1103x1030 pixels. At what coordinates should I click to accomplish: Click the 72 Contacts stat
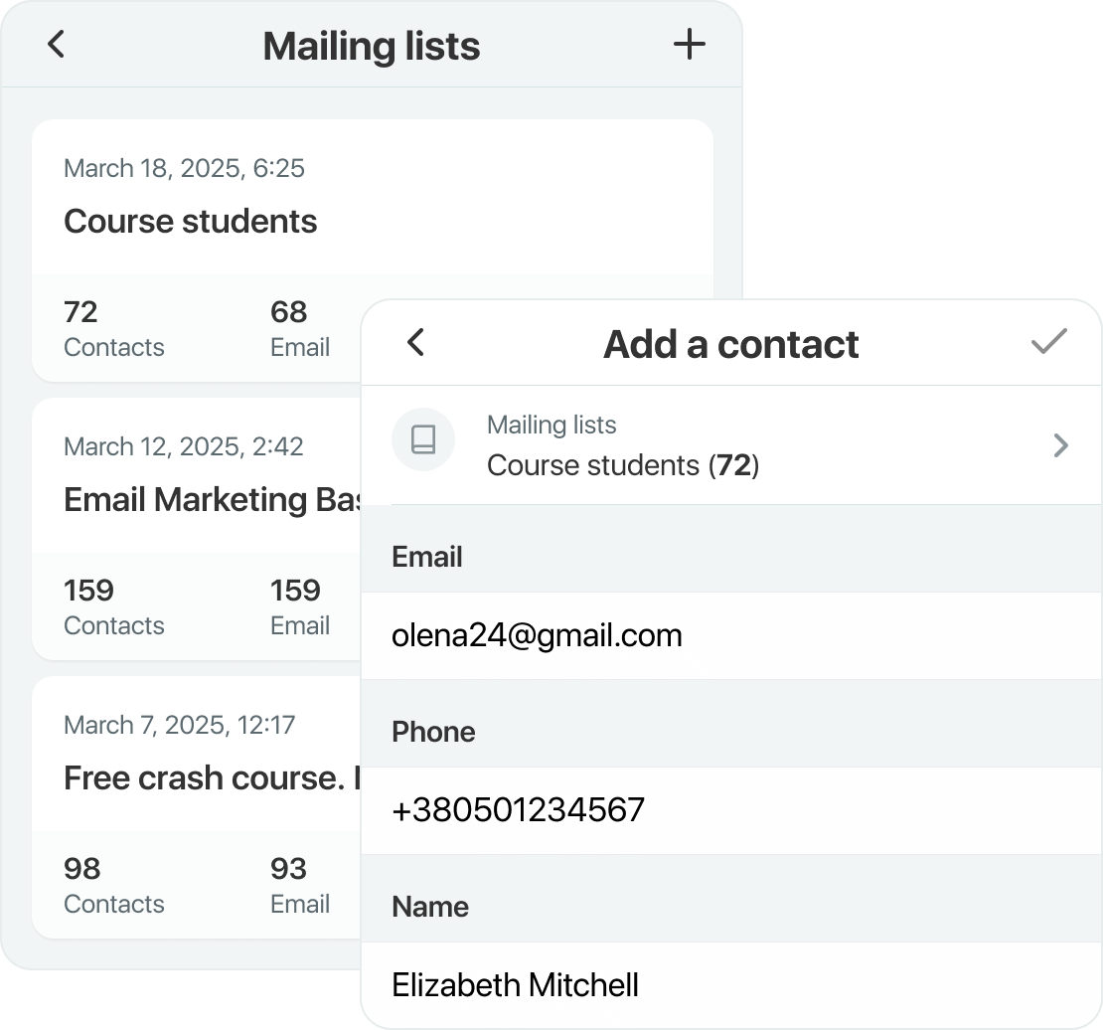tap(113, 329)
